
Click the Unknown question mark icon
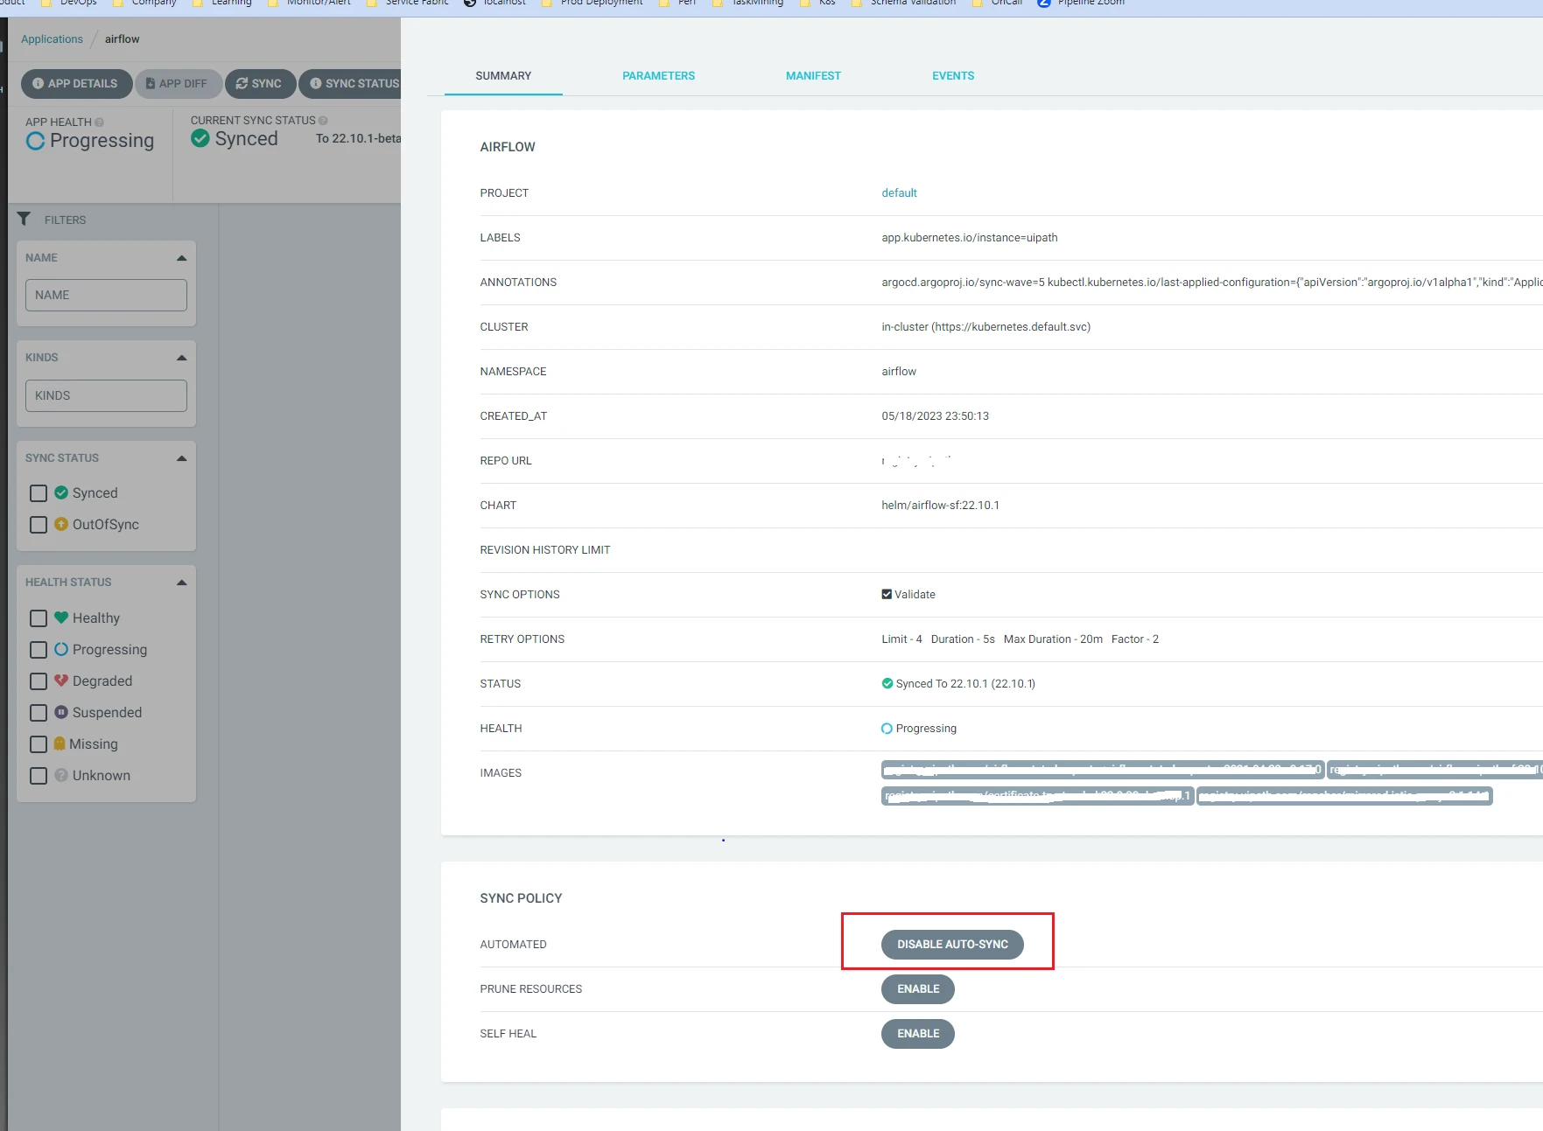tap(61, 775)
